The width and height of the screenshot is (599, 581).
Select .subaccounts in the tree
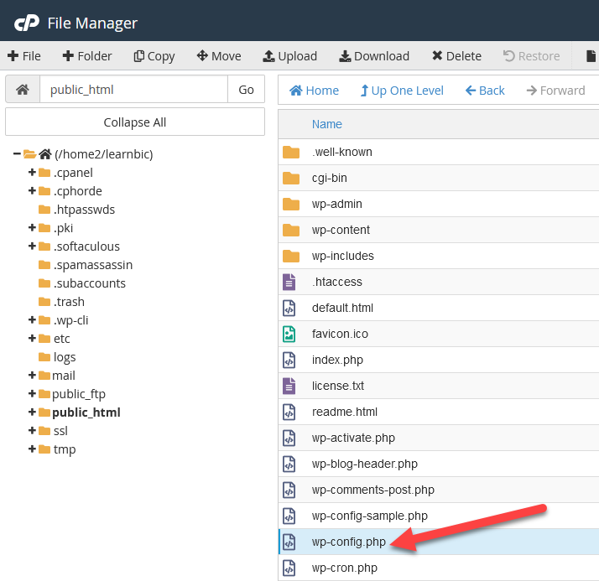pos(90,283)
